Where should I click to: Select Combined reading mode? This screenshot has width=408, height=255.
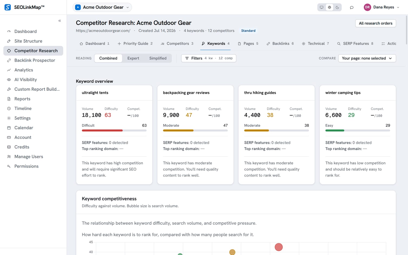[108, 58]
